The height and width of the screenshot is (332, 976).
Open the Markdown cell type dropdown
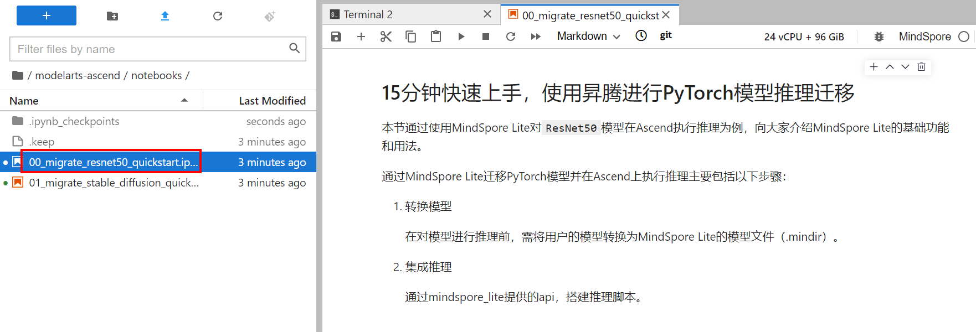[588, 36]
